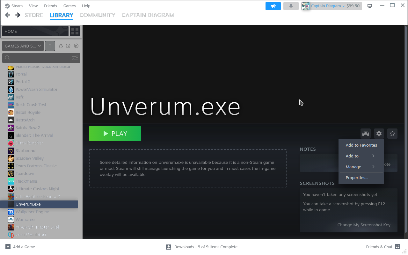Image resolution: width=408 pixels, height=255 pixels.
Task: Open the notifications bell
Action: click(x=291, y=6)
